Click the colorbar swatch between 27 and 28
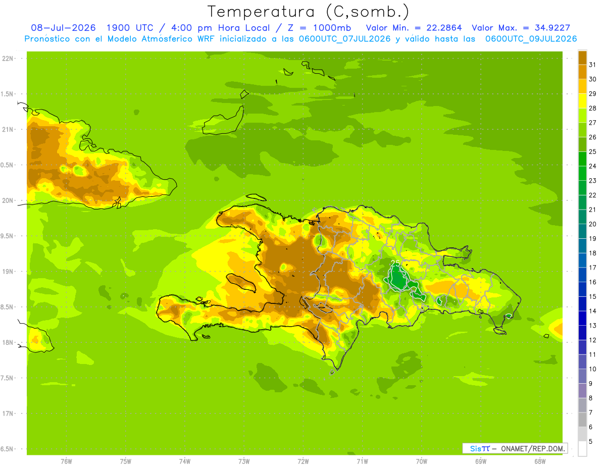 coord(582,115)
